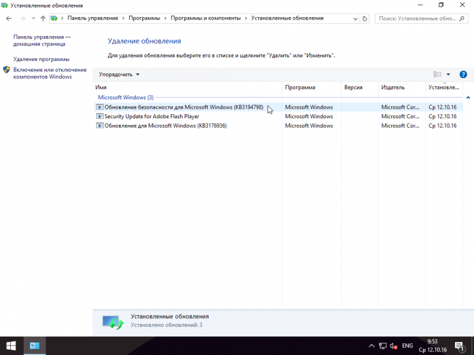
Task: Click icon of Adobe Flash Player update
Action: coord(100,117)
